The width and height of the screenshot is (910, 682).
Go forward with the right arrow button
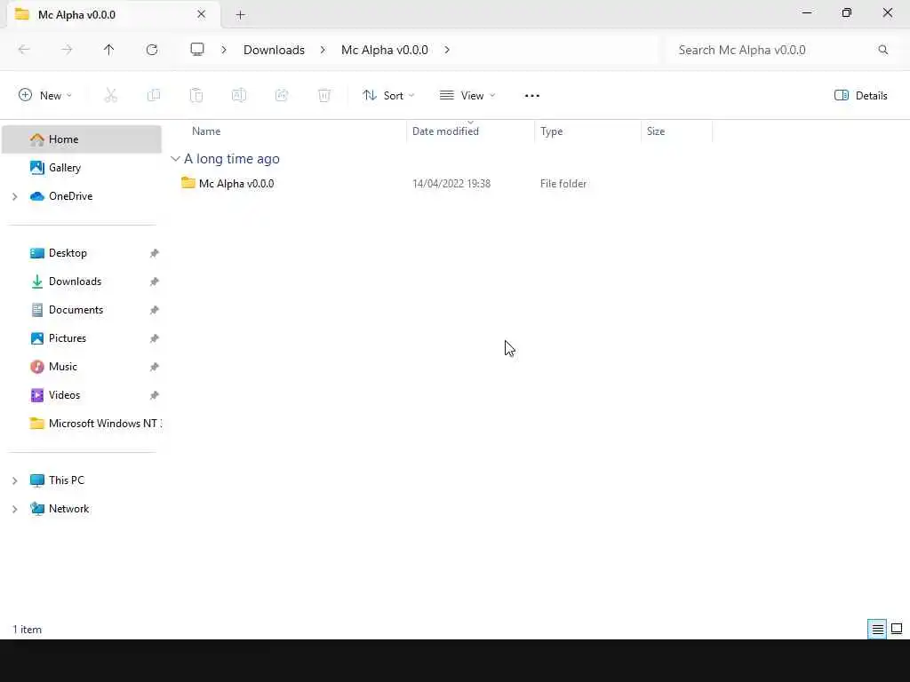(x=67, y=50)
